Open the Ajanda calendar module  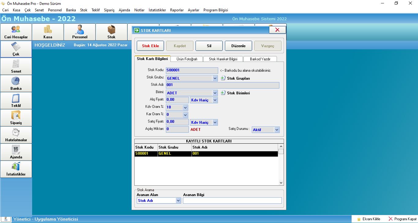(16, 152)
